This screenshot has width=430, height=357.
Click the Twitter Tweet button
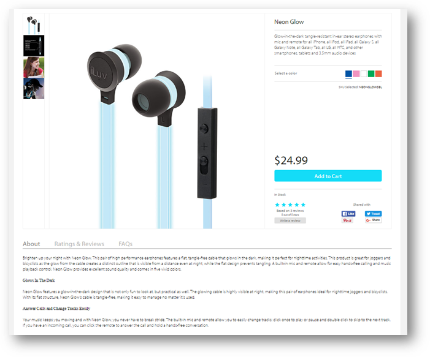click(x=373, y=214)
